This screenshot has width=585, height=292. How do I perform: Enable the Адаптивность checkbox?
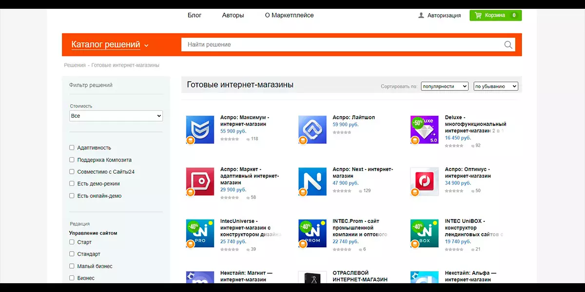[72, 147]
